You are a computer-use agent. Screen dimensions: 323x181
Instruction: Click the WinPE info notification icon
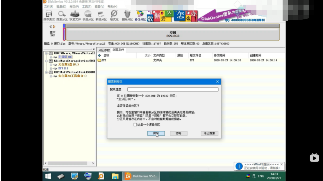pos(239,166)
